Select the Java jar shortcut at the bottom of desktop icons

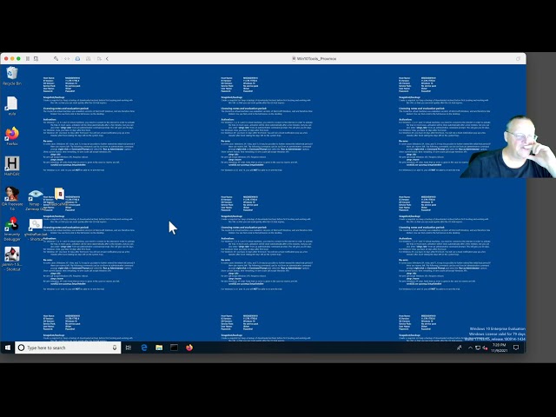(x=11, y=259)
